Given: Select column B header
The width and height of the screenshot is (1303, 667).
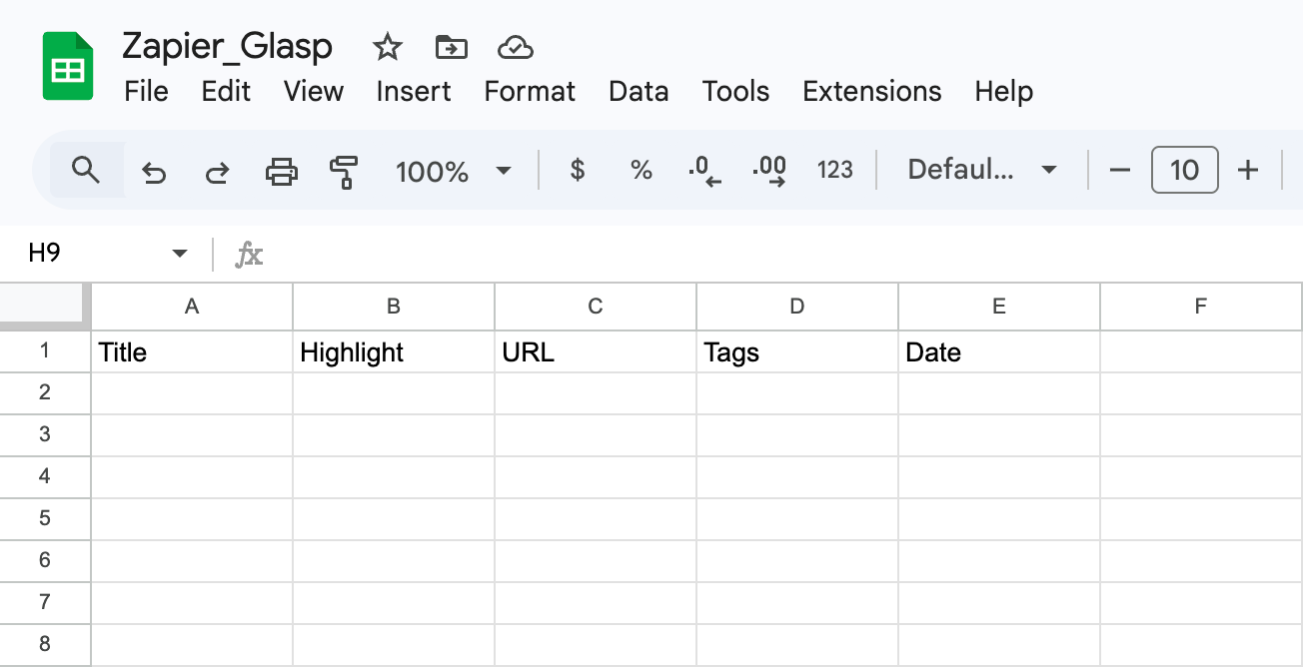Looking at the screenshot, I should click(x=394, y=307).
